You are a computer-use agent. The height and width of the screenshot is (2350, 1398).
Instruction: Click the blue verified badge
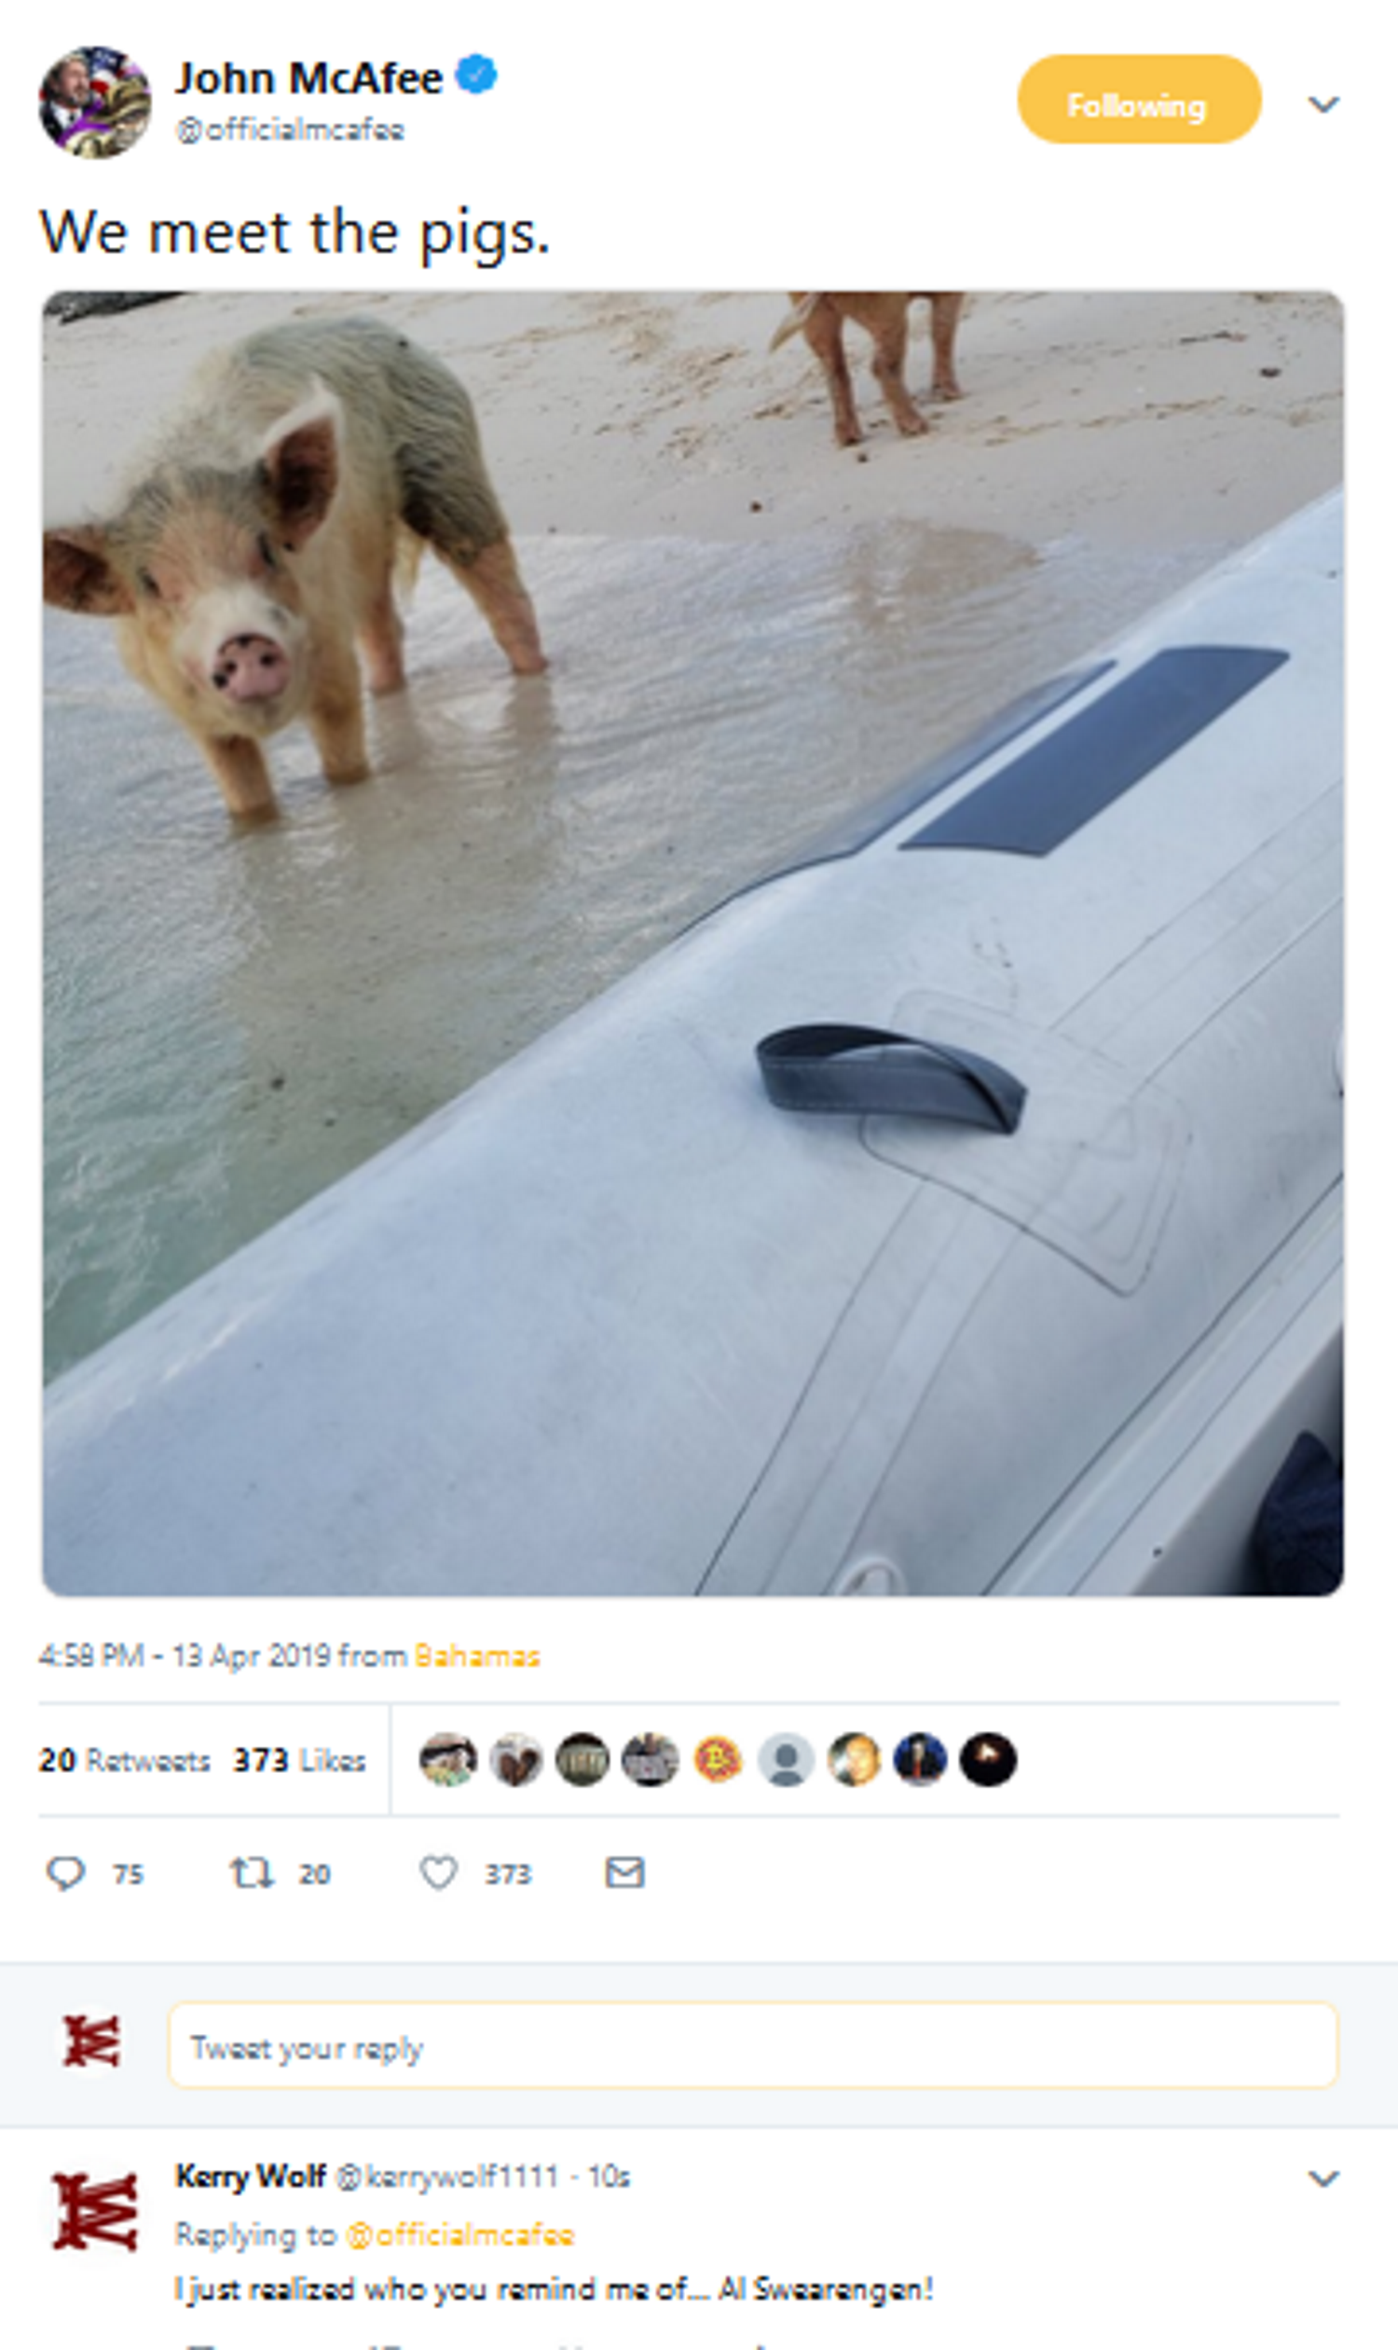click(x=476, y=76)
